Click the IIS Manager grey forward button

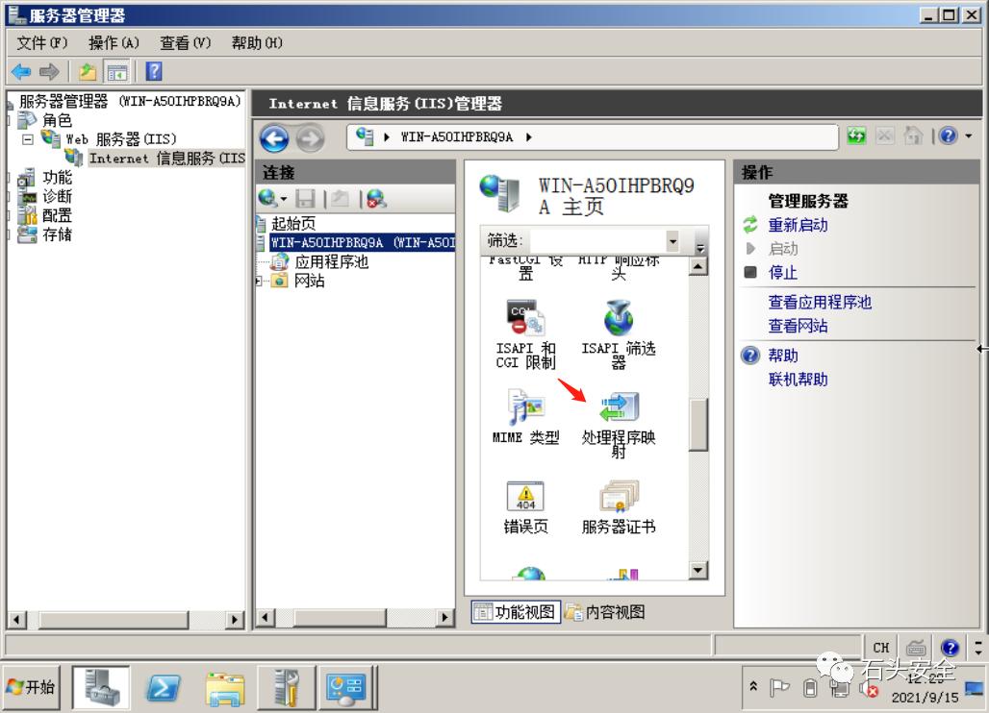pyautogui.click(x=310, y=138)
